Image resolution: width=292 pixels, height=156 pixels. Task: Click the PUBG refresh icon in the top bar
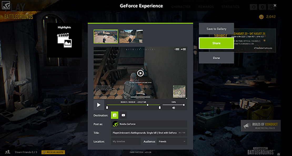(253, 7)
